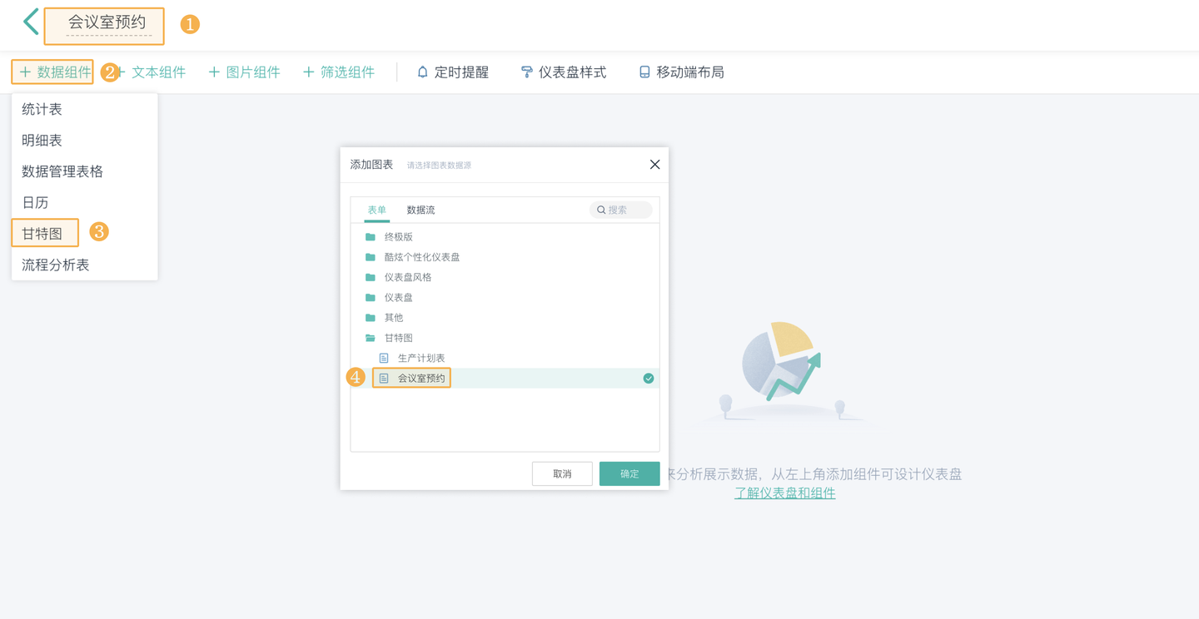Click the form icon beside 生产计划表
Screen dimensions: 1199x619
point(384,358)
